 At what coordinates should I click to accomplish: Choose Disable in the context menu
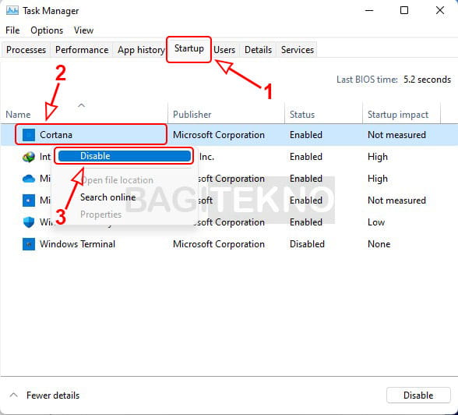point(124,156)
